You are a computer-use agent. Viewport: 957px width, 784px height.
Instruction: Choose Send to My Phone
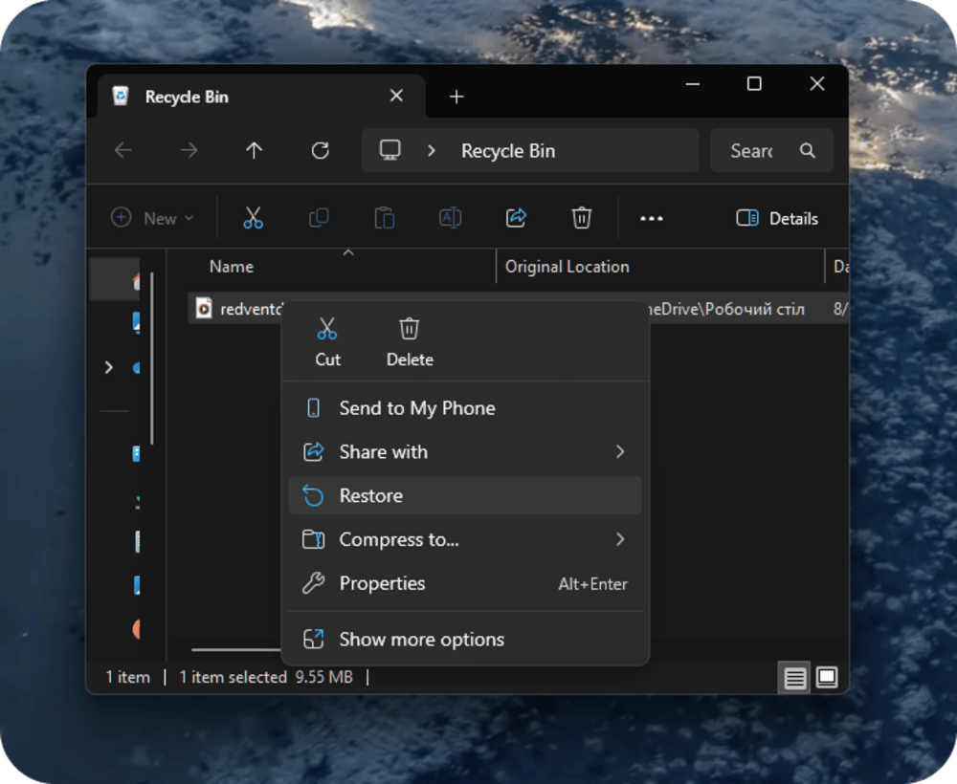pos(416,408)
